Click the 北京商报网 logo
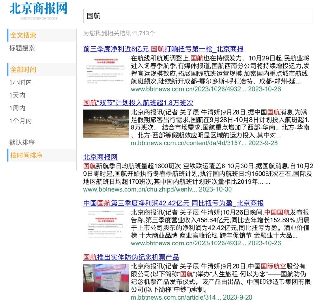 [x=38, y=11]
